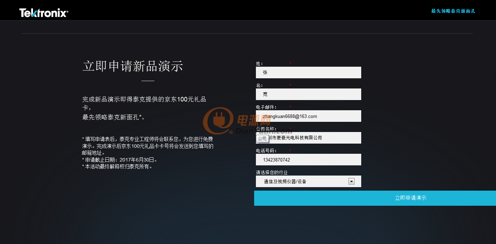Screen dimensions: 496x244
Task: Click the 立即申请新品演示 heading
Action: tap(133, 66)
